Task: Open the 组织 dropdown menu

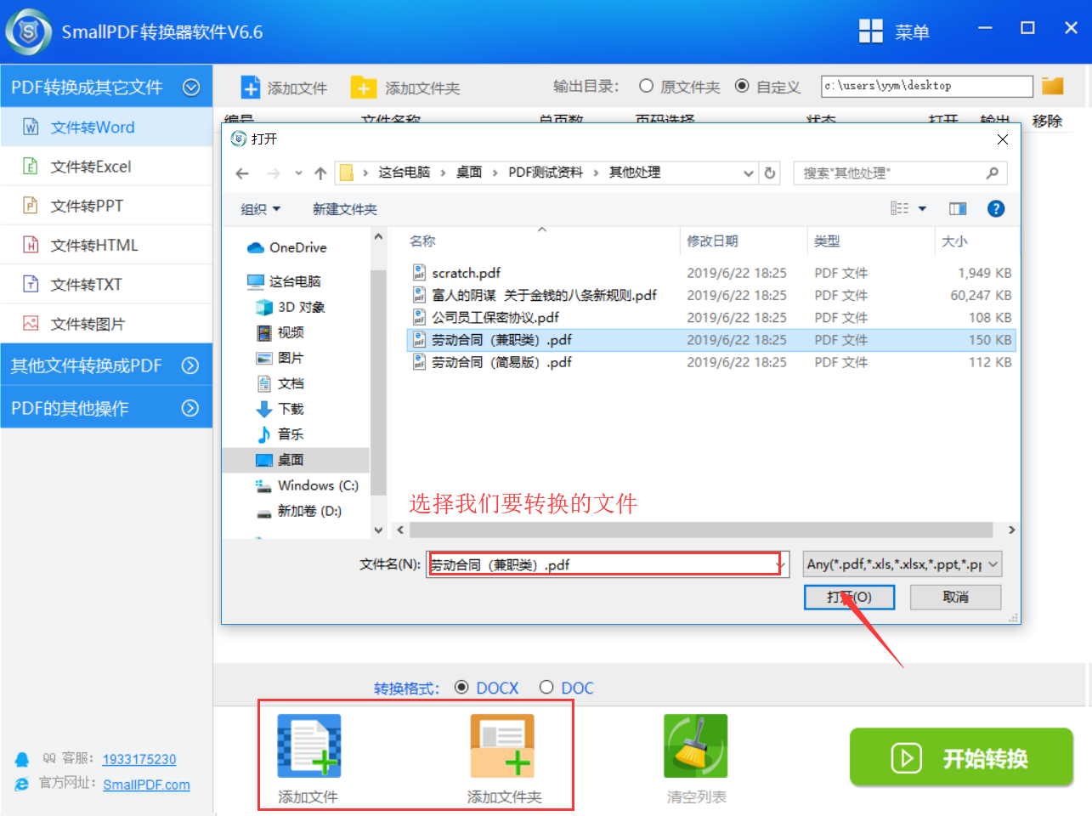Action: click(x=261, y=209)
